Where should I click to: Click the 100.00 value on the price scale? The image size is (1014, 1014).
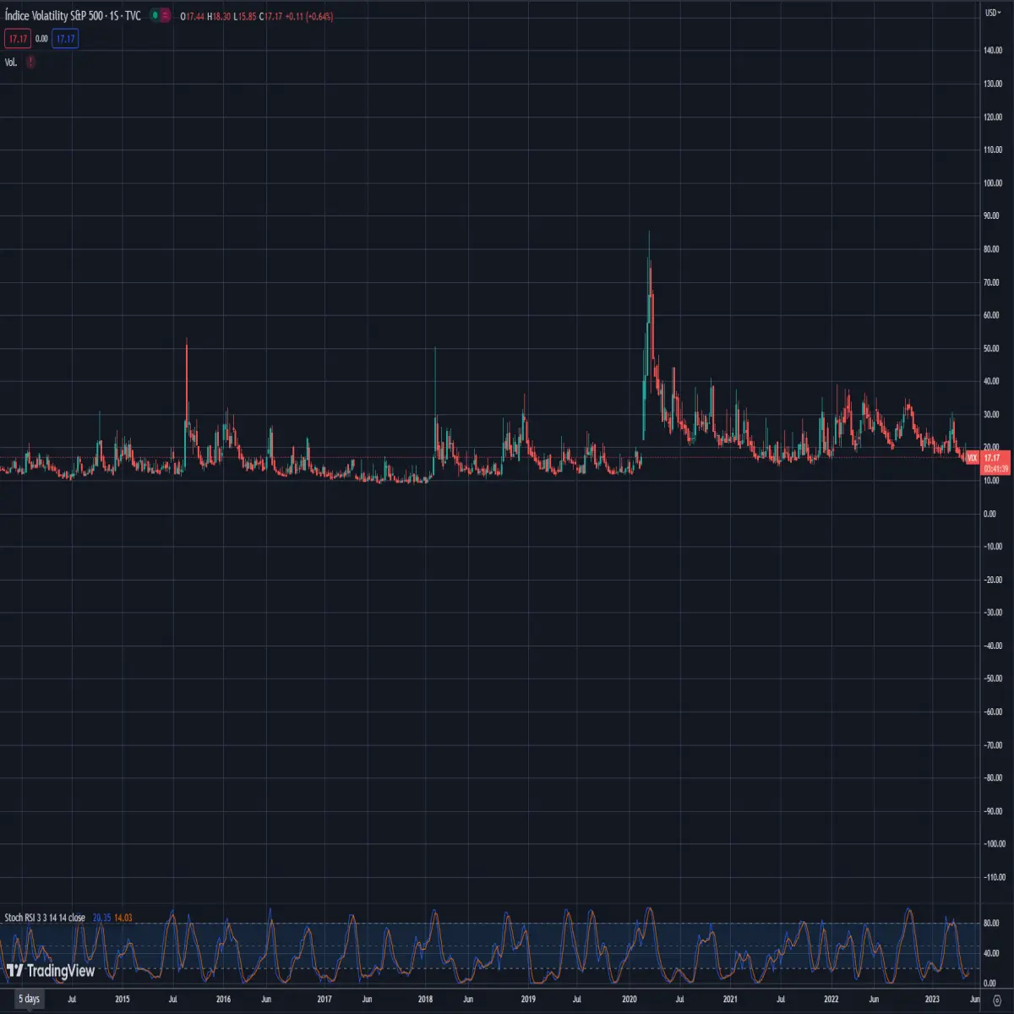coord(992,183)
